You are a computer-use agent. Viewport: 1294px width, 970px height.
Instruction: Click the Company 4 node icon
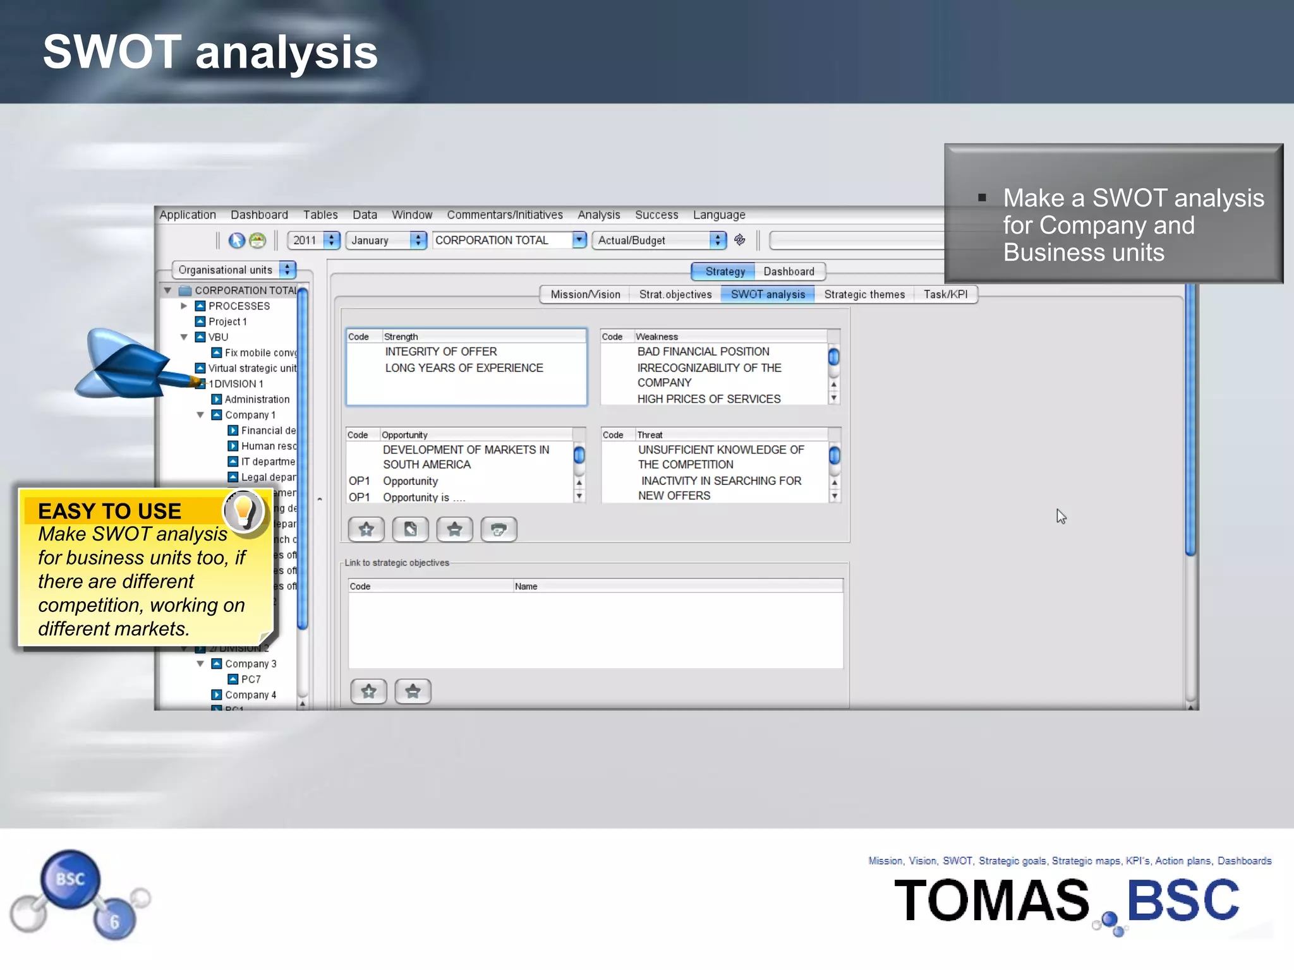tap(217, 695)
